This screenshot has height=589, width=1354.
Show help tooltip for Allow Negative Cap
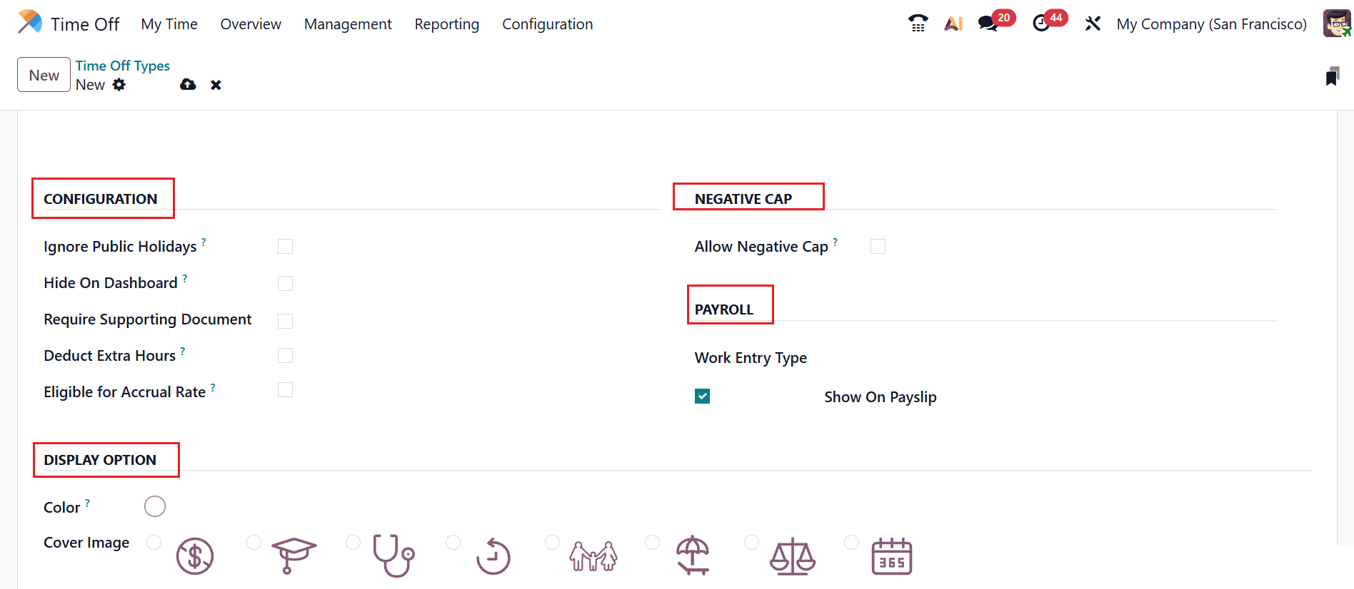click(x=836, y=242)
